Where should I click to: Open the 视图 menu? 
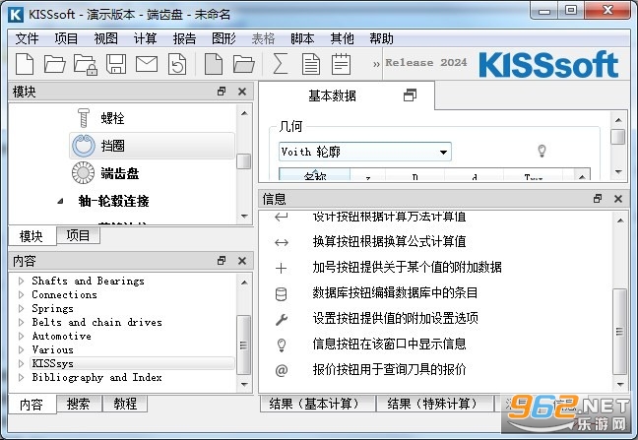[105, 38]
